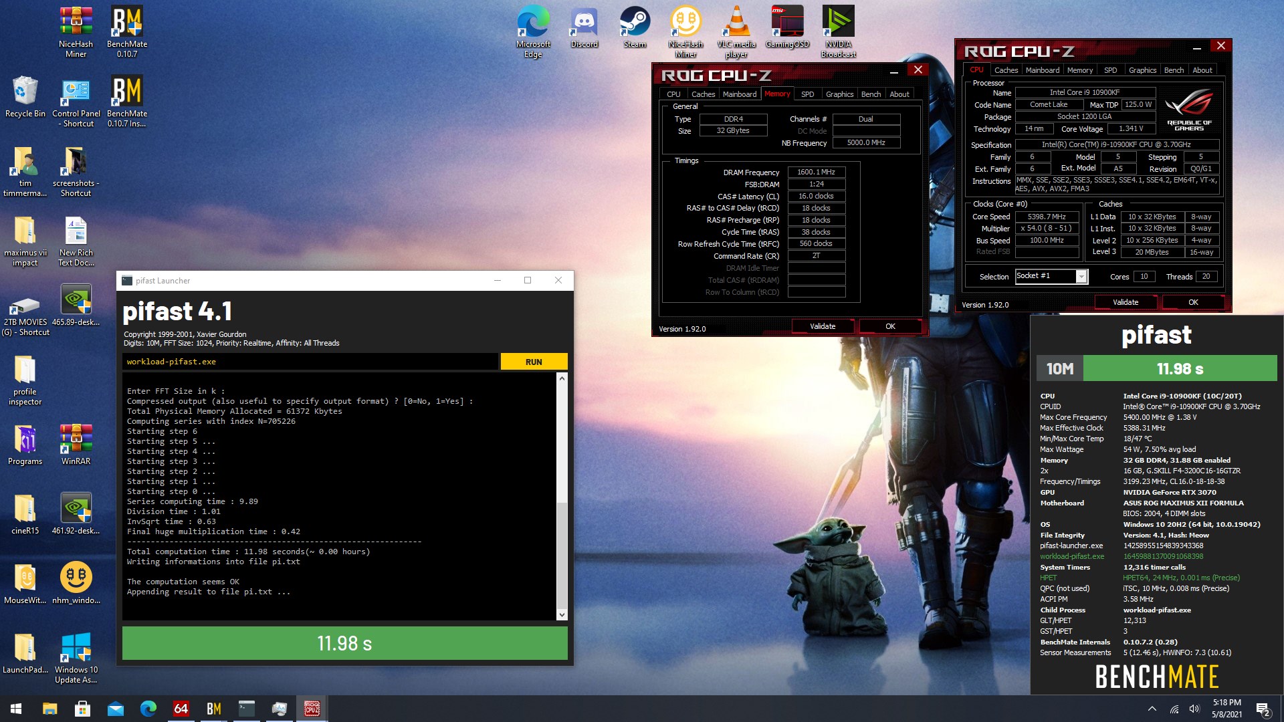Viewport: 1284px width, 722px height.
Task: Click the yellow RUN button in pifast
Action: 534,362
